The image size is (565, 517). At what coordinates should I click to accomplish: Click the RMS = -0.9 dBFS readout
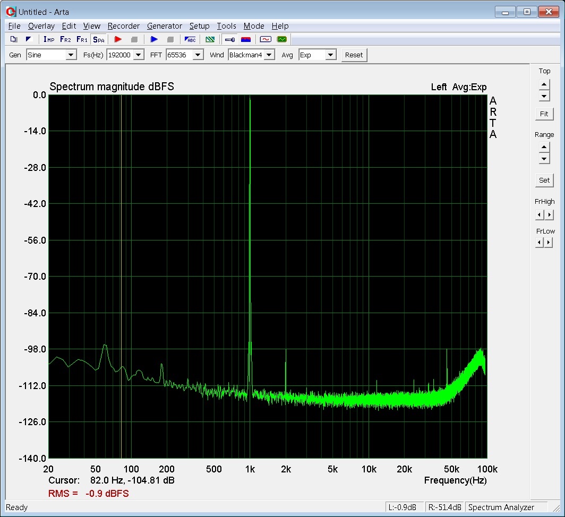pyautogui.click(x=89, y=493)
